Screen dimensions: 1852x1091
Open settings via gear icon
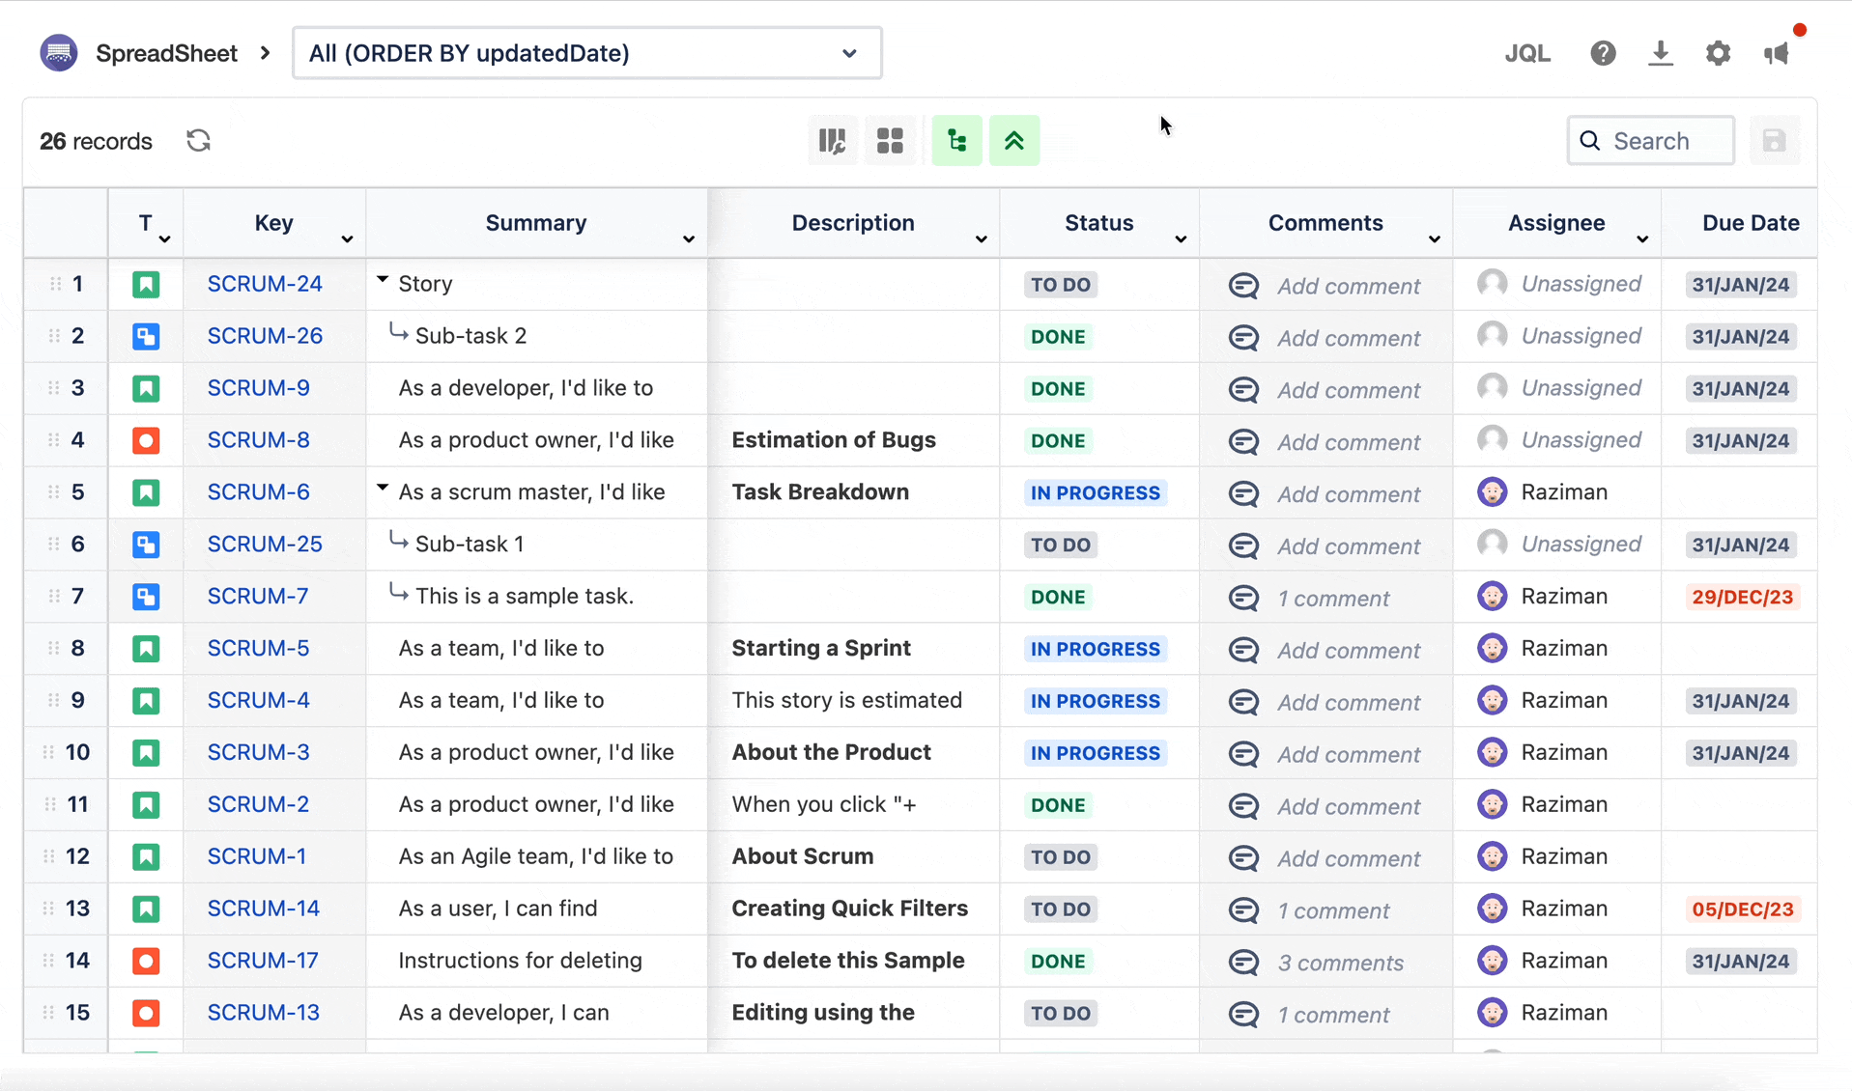(1718, 53)
